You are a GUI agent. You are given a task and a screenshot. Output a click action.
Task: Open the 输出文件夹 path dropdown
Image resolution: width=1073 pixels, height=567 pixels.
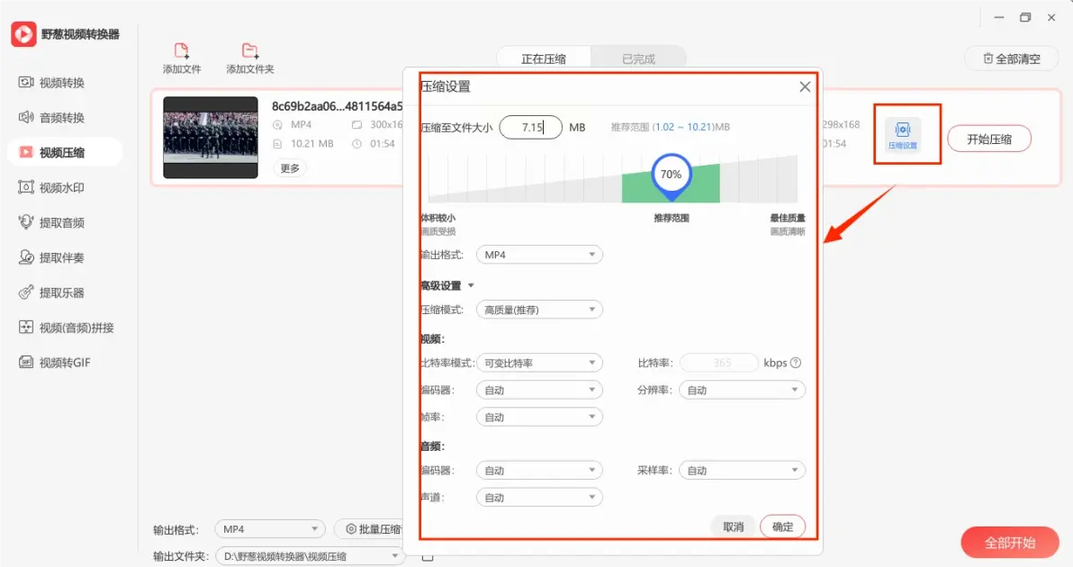click(x=310, y=557)
